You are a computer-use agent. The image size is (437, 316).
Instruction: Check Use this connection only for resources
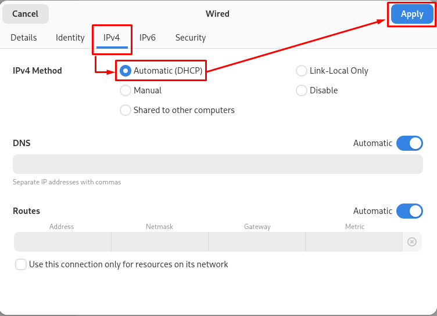[x=21, y=264]
